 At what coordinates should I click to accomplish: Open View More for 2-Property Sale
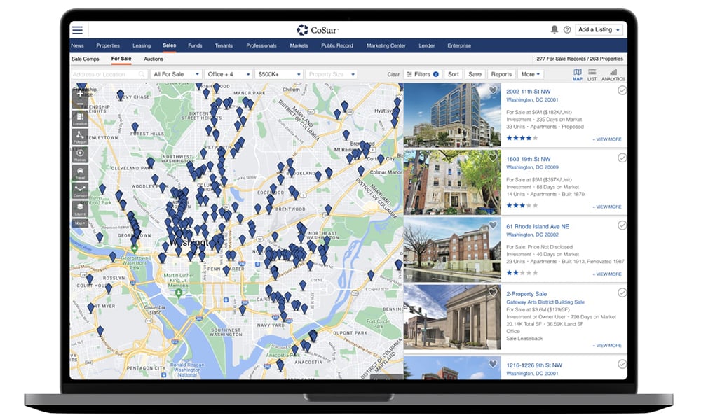point(607,346)
